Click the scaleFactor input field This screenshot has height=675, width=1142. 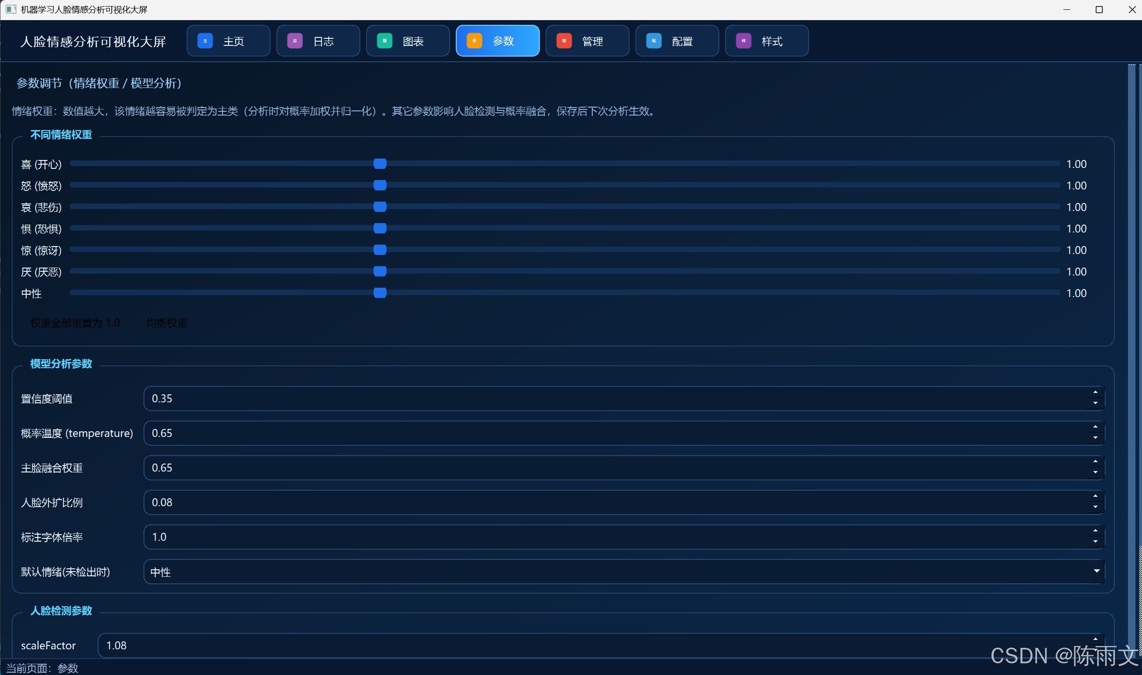(x=601, y=646)
